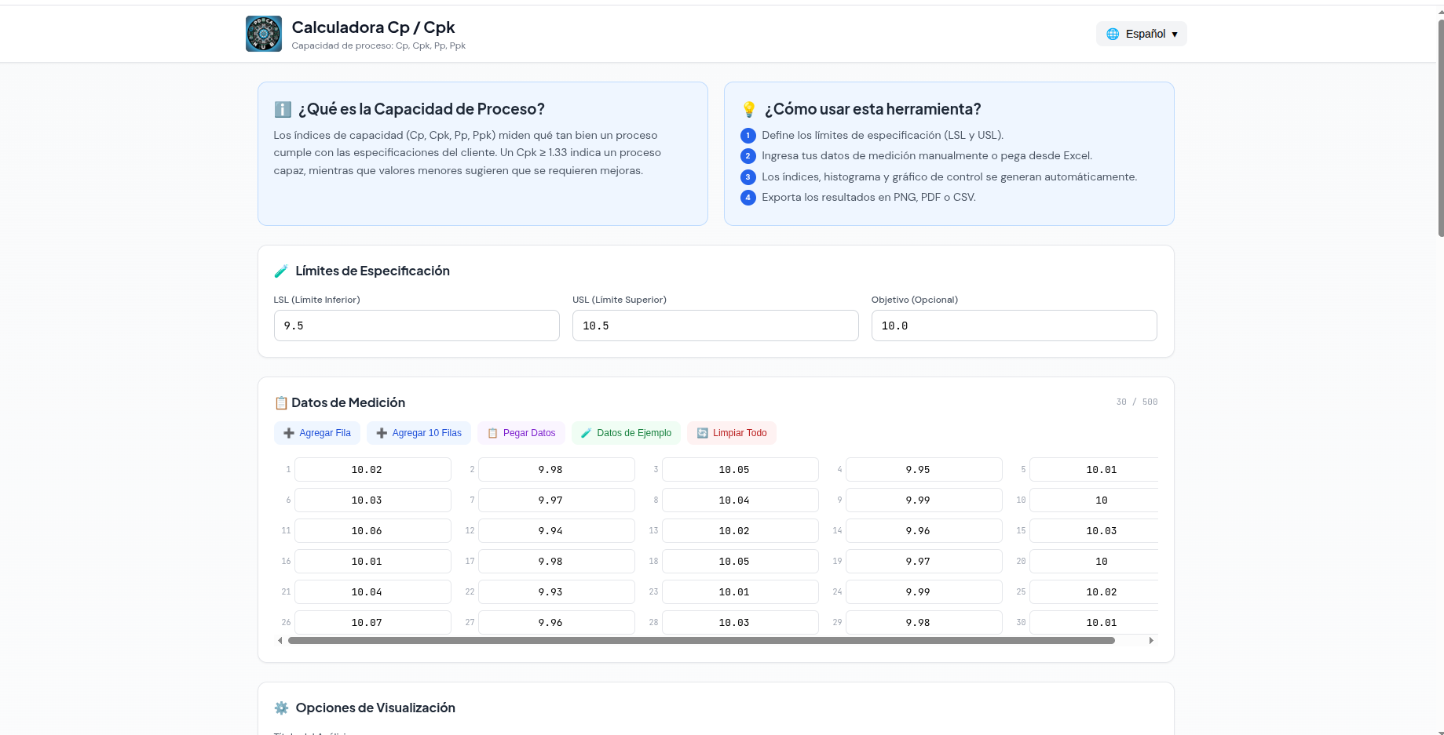Viewport: 1444px width, 735px height.
Task: Open the Español language dropdown
Action: point(1141,34)
